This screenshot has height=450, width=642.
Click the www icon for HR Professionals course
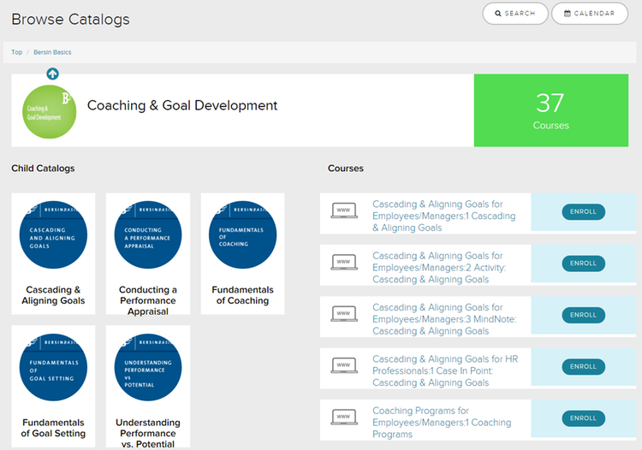tap(343, 366)
